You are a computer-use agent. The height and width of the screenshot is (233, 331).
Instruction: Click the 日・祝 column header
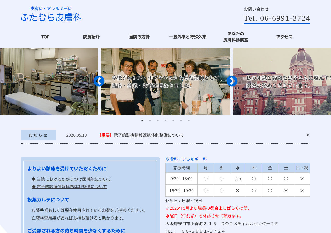(302, 168)
